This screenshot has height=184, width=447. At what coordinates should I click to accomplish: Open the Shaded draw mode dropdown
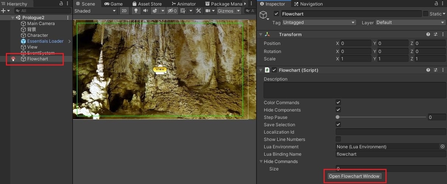[95, 11]
